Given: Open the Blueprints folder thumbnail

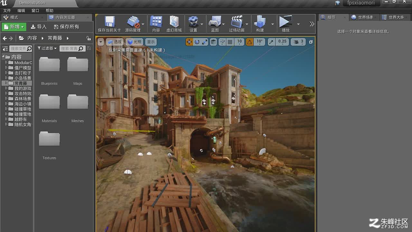Looking at the screenshot, I should pyautogui.click(x=49, y=64).
